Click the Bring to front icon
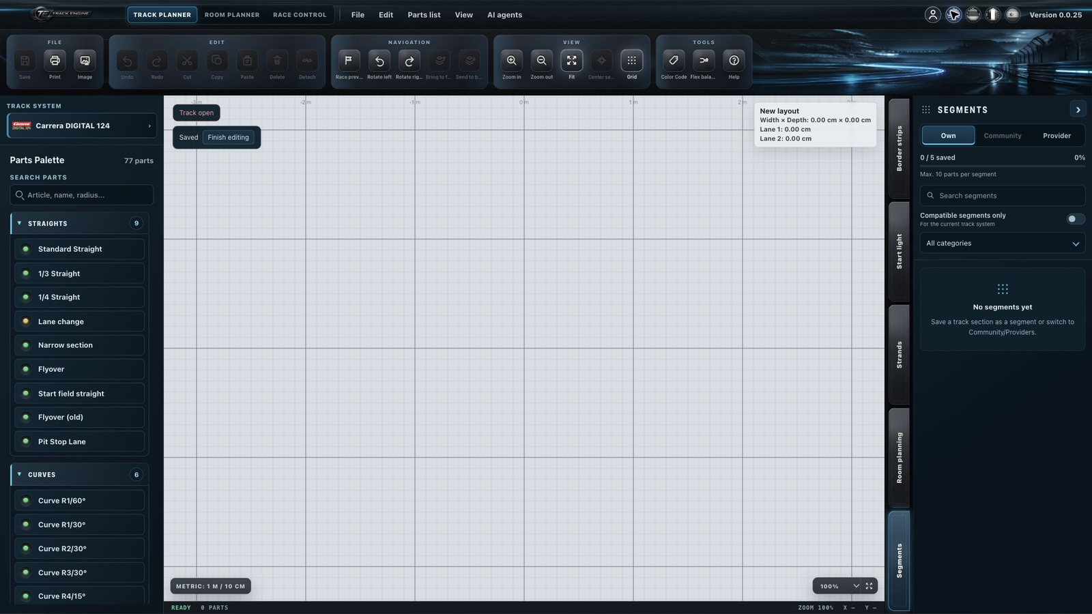This screenshot has width=1092, height=614. click(440, 61)
